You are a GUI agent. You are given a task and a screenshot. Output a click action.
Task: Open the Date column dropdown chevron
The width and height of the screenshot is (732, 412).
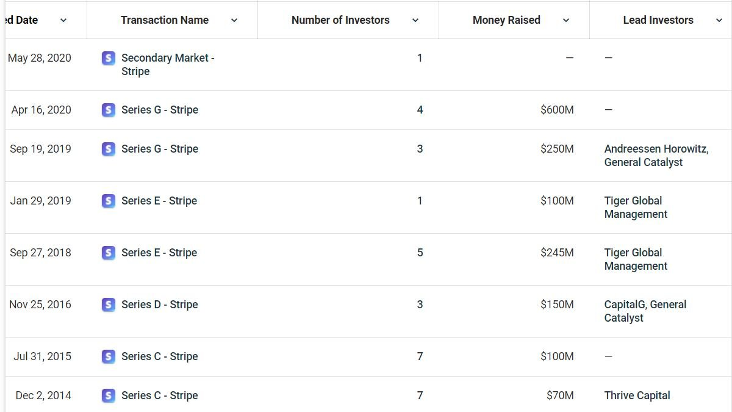click(x=63, y=20)
